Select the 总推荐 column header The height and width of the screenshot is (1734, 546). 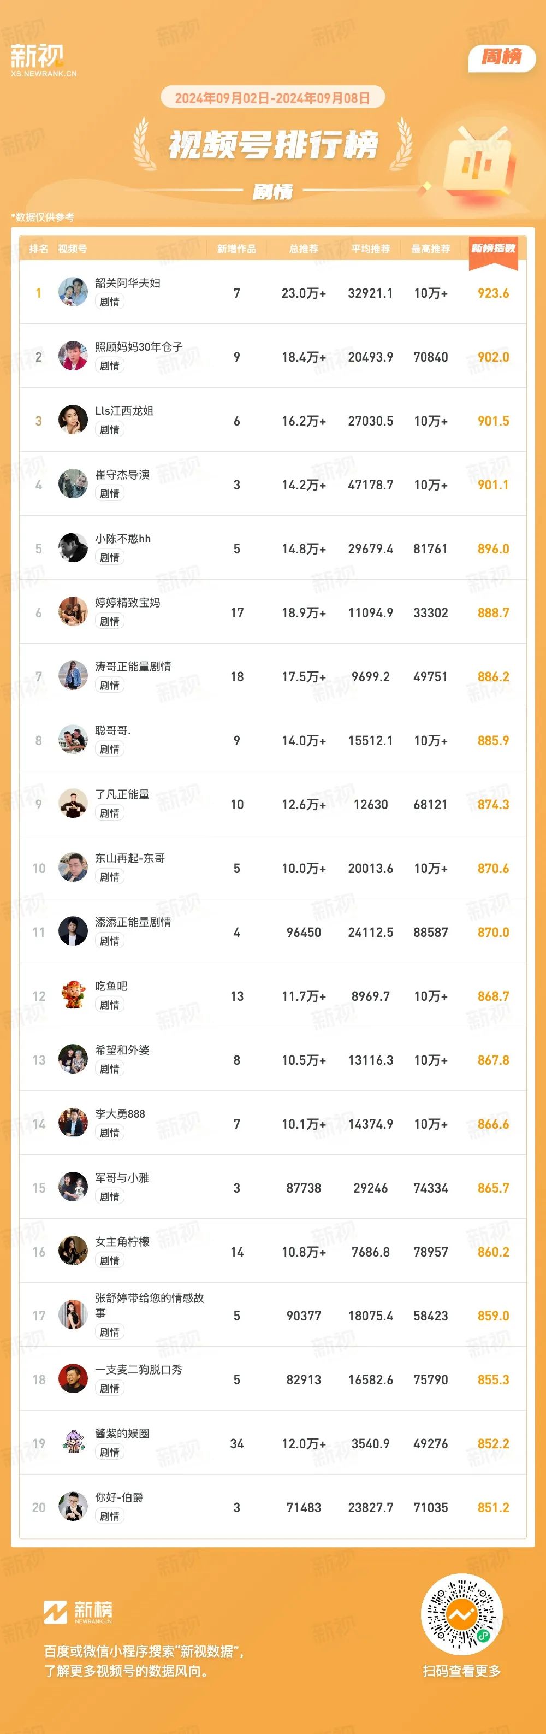coord(304,249)
